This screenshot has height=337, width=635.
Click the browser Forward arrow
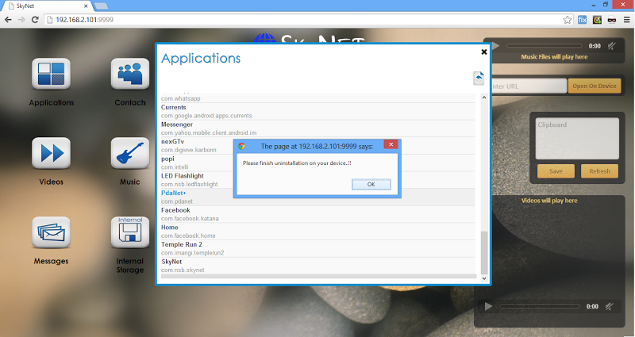point(21,19)
